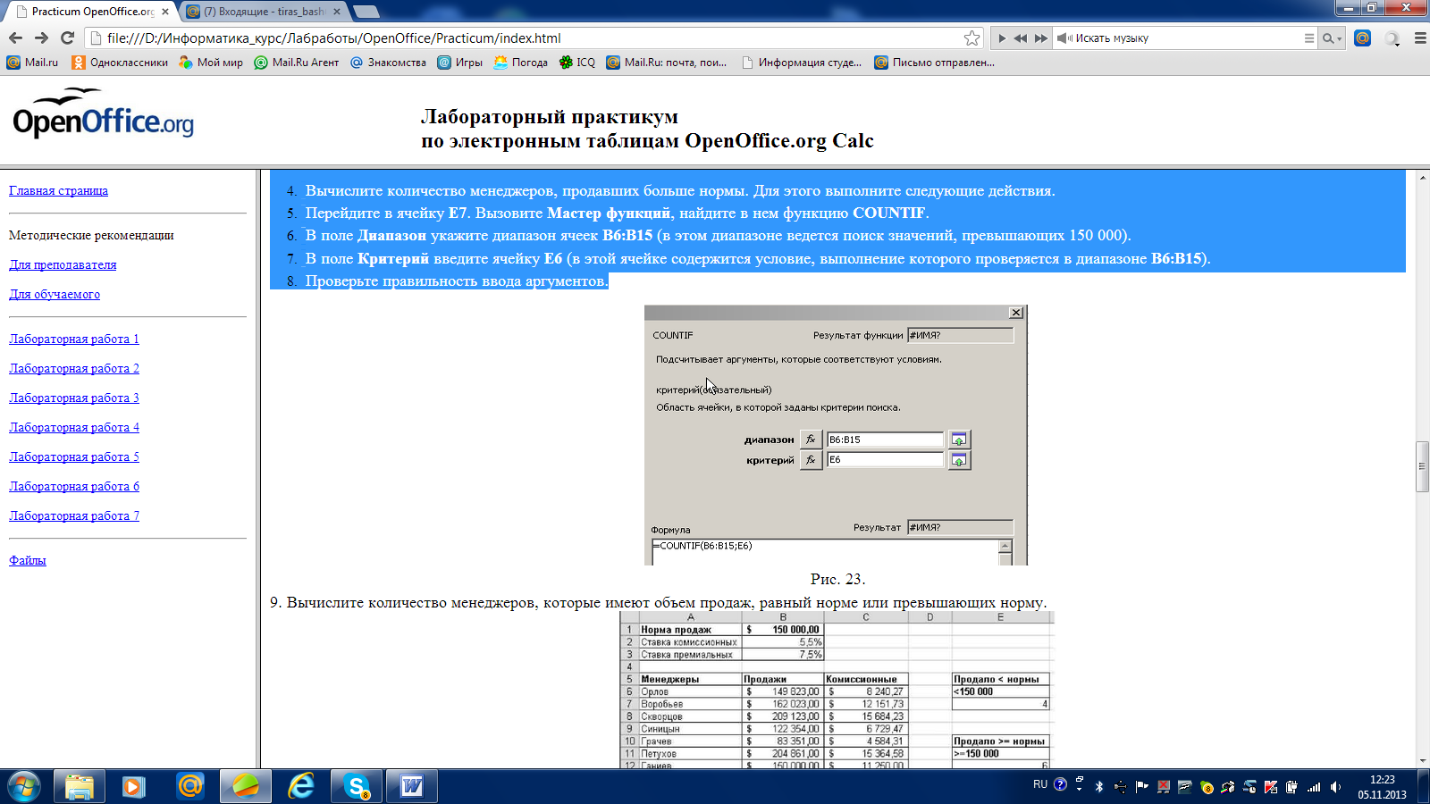
Task: Open the ICQ bookmark
Action: point(576,63)
